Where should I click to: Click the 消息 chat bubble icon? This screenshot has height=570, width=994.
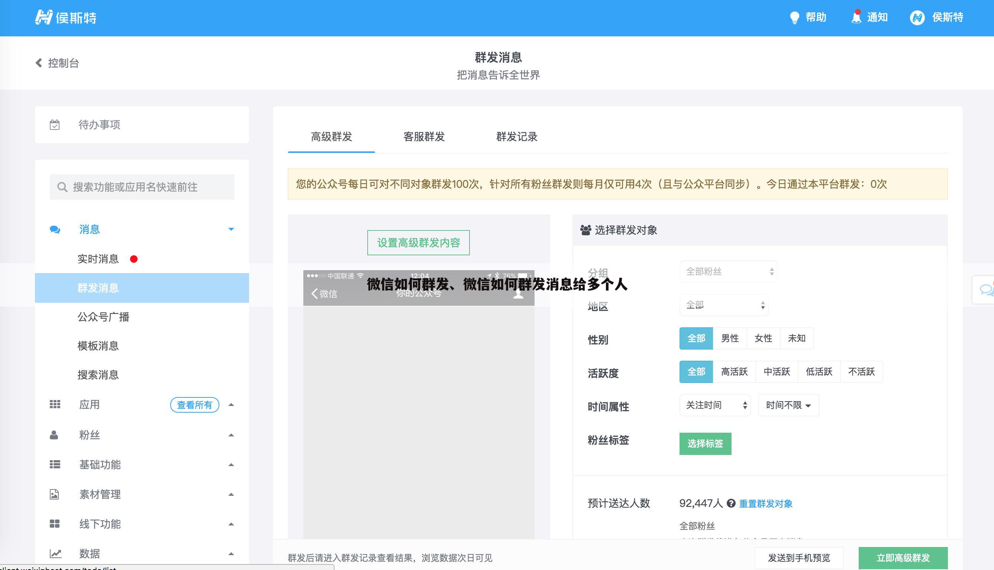point(55,229)
